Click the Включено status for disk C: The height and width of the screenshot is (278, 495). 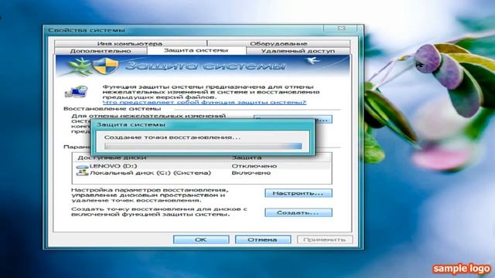tap(251, 173)
